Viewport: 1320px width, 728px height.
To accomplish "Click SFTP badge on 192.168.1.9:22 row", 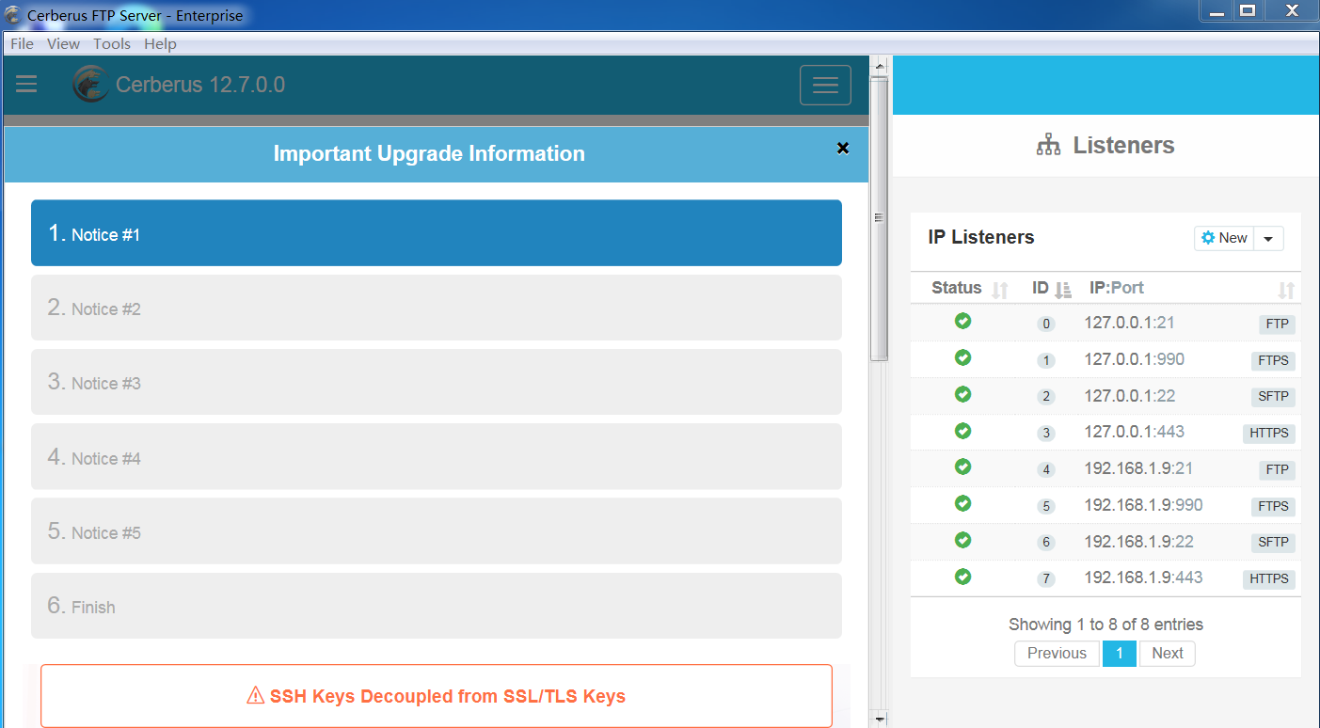I will [x=1274, y=543].
